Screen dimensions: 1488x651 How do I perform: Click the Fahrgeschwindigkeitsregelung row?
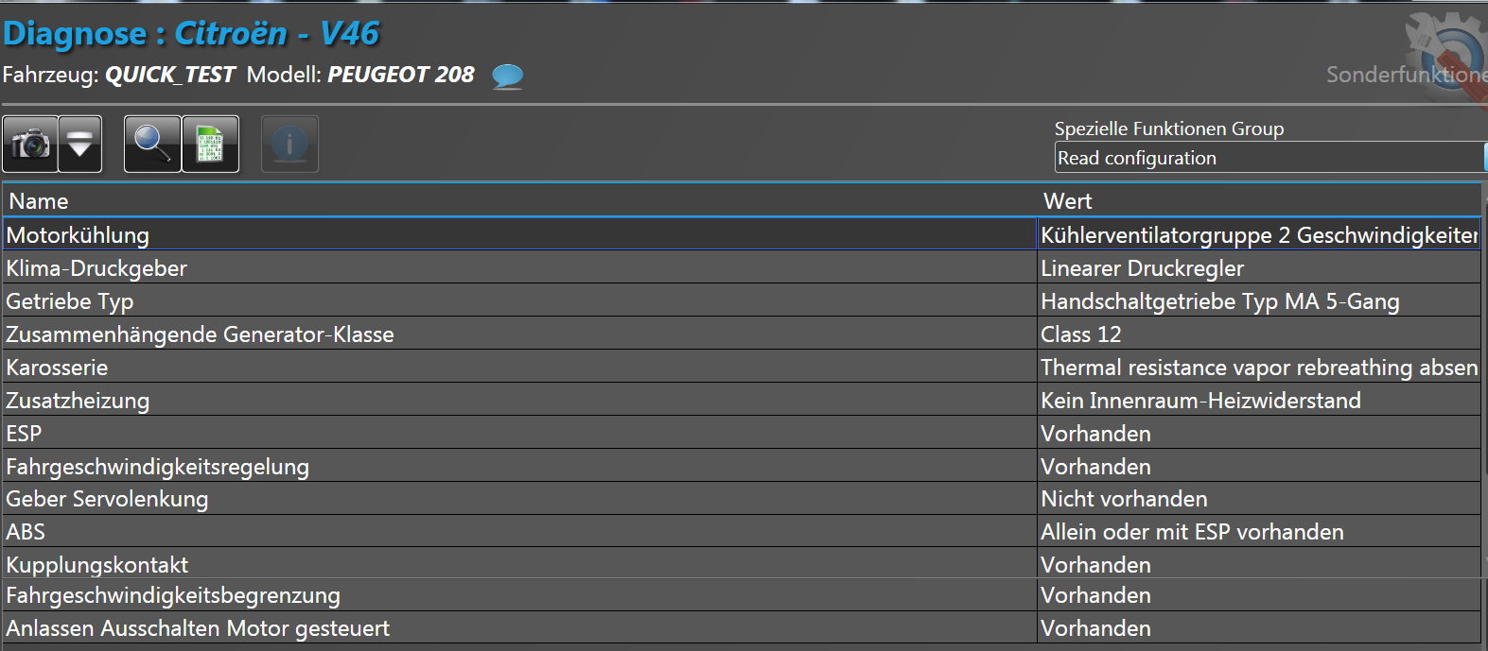pyautogui.click(x=157, y=467)
